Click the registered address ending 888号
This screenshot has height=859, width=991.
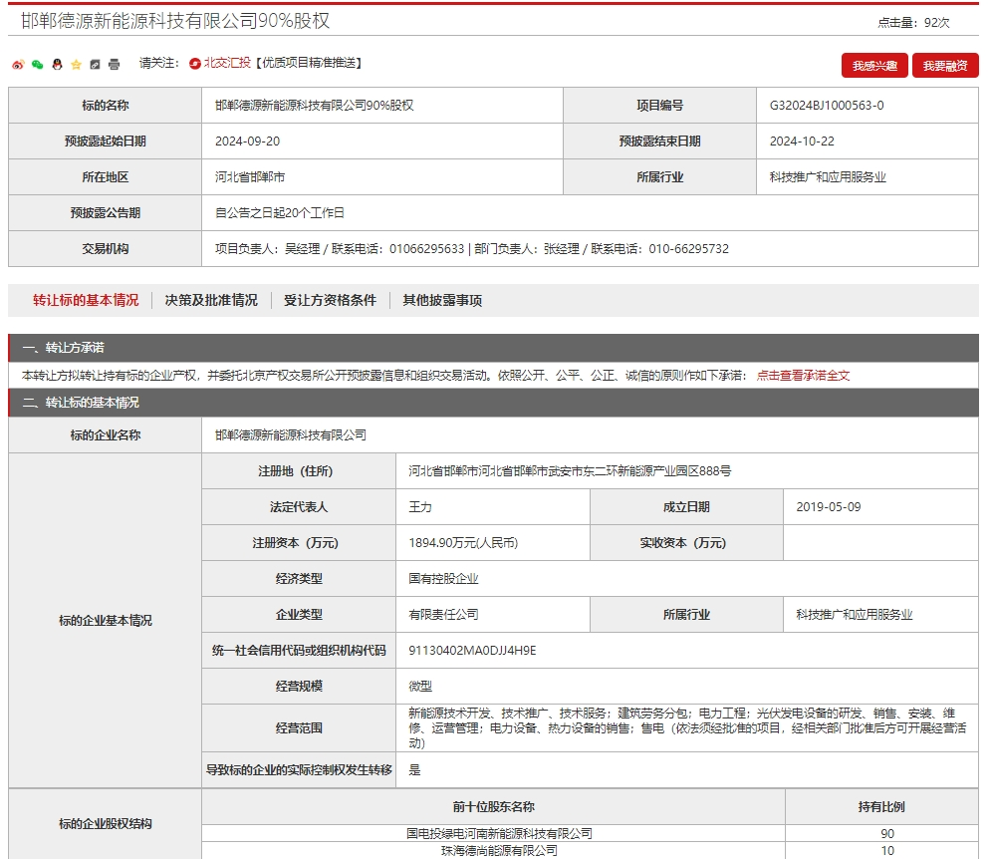pyautogui.click(x=570, y=471)
